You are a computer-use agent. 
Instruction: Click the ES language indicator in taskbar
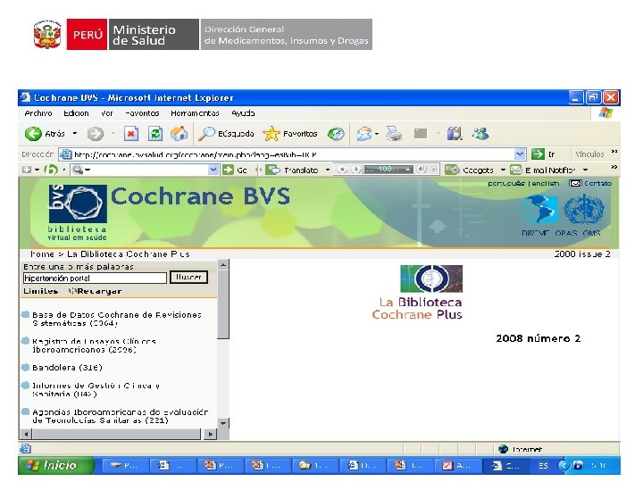point(543,466)
